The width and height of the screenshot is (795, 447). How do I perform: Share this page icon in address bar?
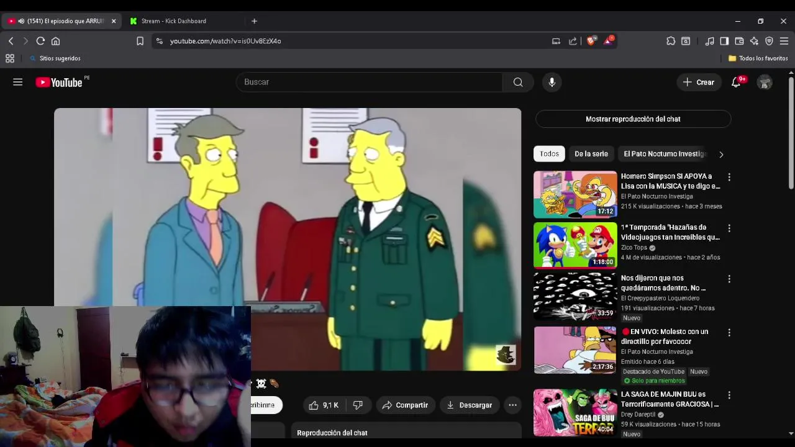pyautogui.click(x=573, y=41)
